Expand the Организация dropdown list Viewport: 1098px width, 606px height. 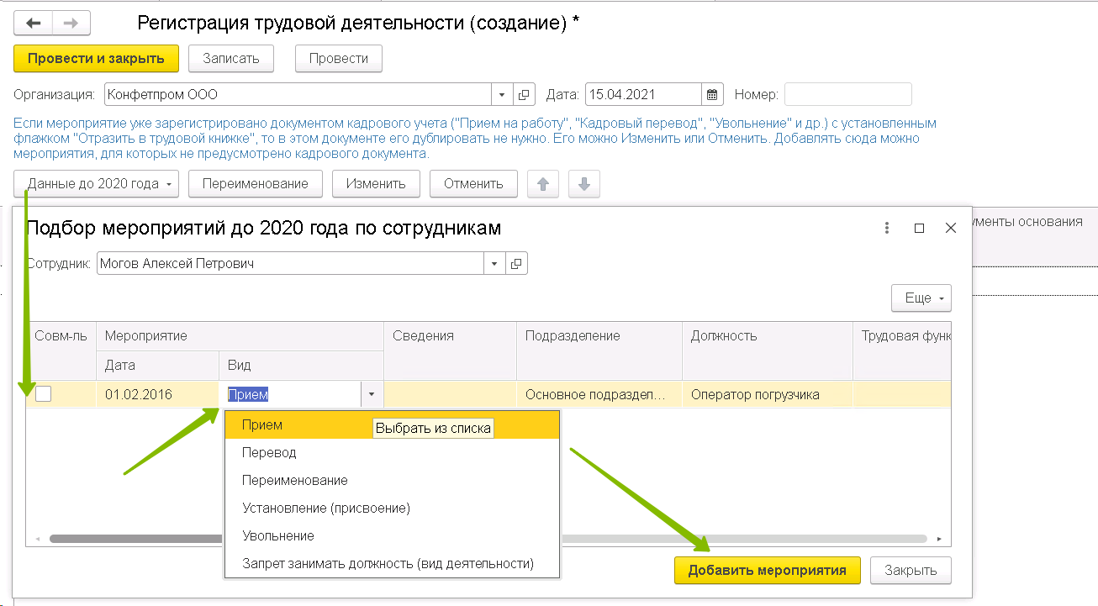[502, 94]
